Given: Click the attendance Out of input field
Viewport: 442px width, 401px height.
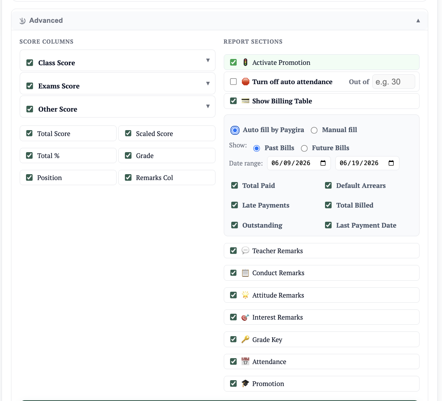Looking at the screenshot, I should [x=394, y=82].
